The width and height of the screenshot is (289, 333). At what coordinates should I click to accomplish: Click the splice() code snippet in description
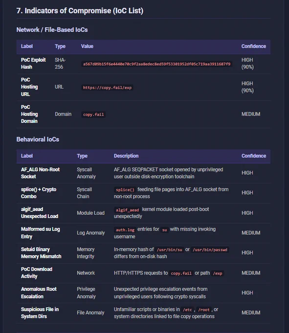pos(125,190)
